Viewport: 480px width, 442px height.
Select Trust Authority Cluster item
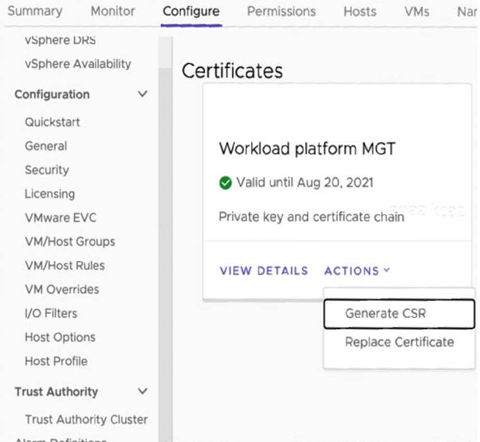click(86, 419)
